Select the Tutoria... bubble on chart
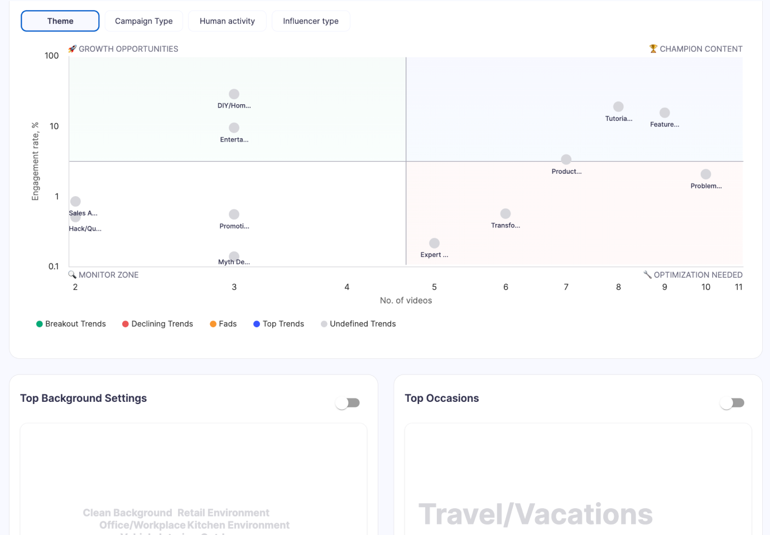Screen dimensions: 770x535 (618, 106)
